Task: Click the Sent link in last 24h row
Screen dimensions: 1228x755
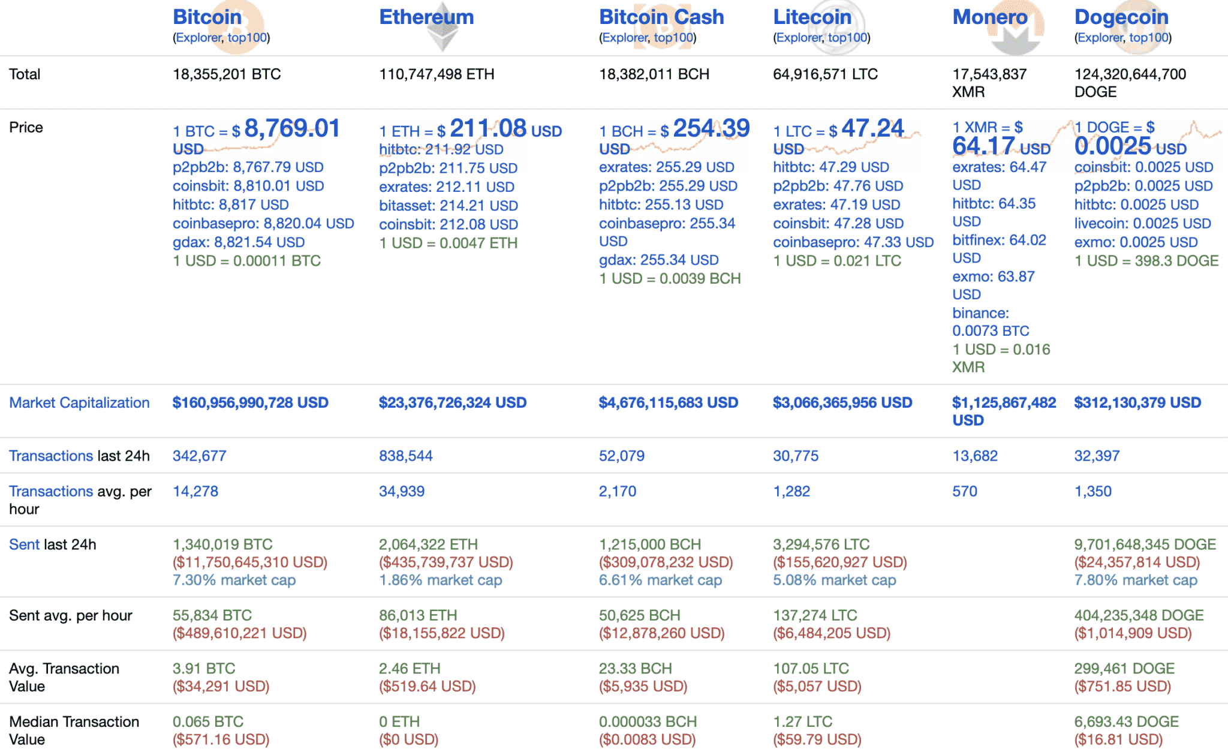Action: coord(24,545)
